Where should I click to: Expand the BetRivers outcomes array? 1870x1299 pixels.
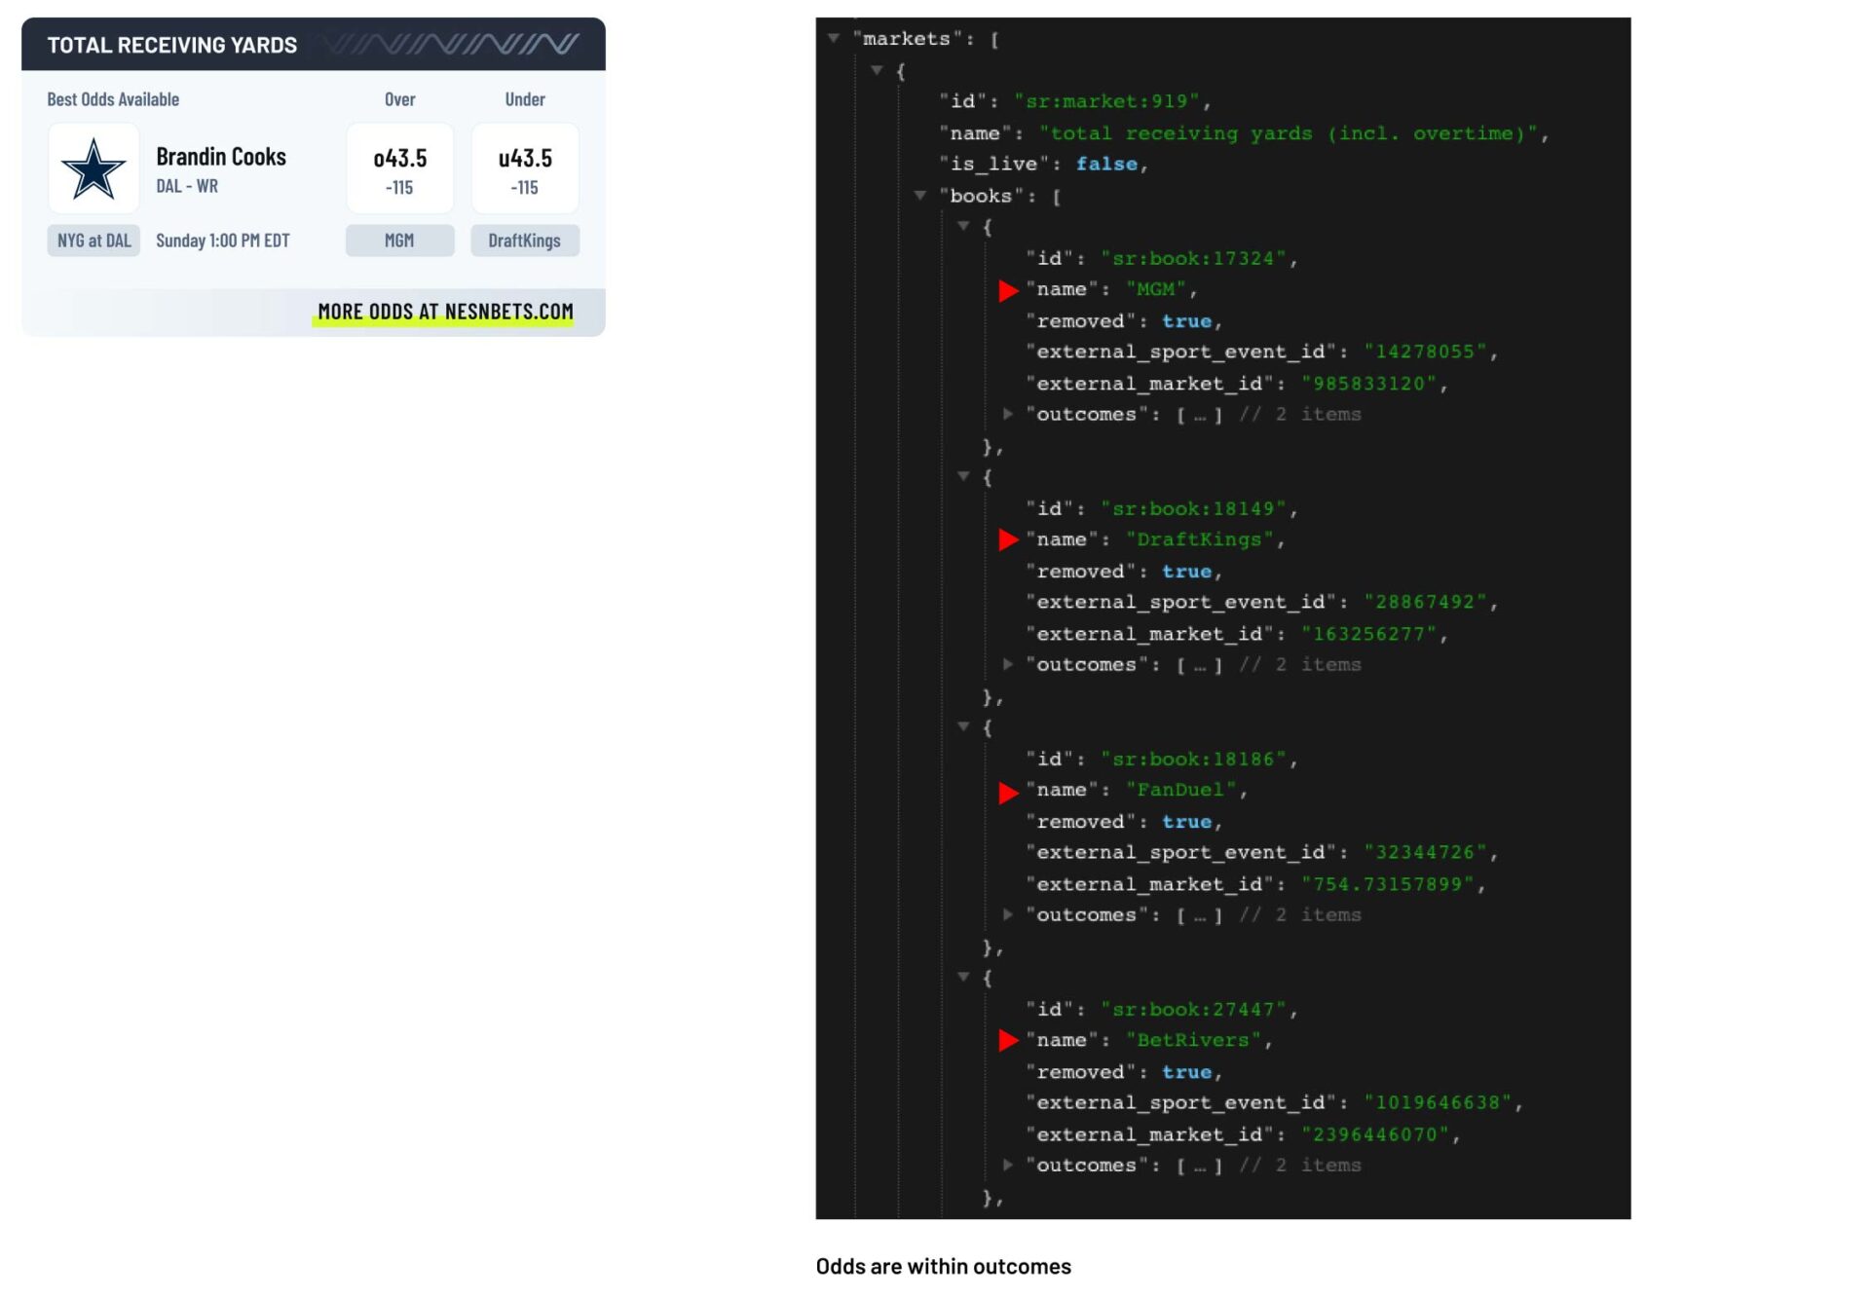coord(1008,1166)
